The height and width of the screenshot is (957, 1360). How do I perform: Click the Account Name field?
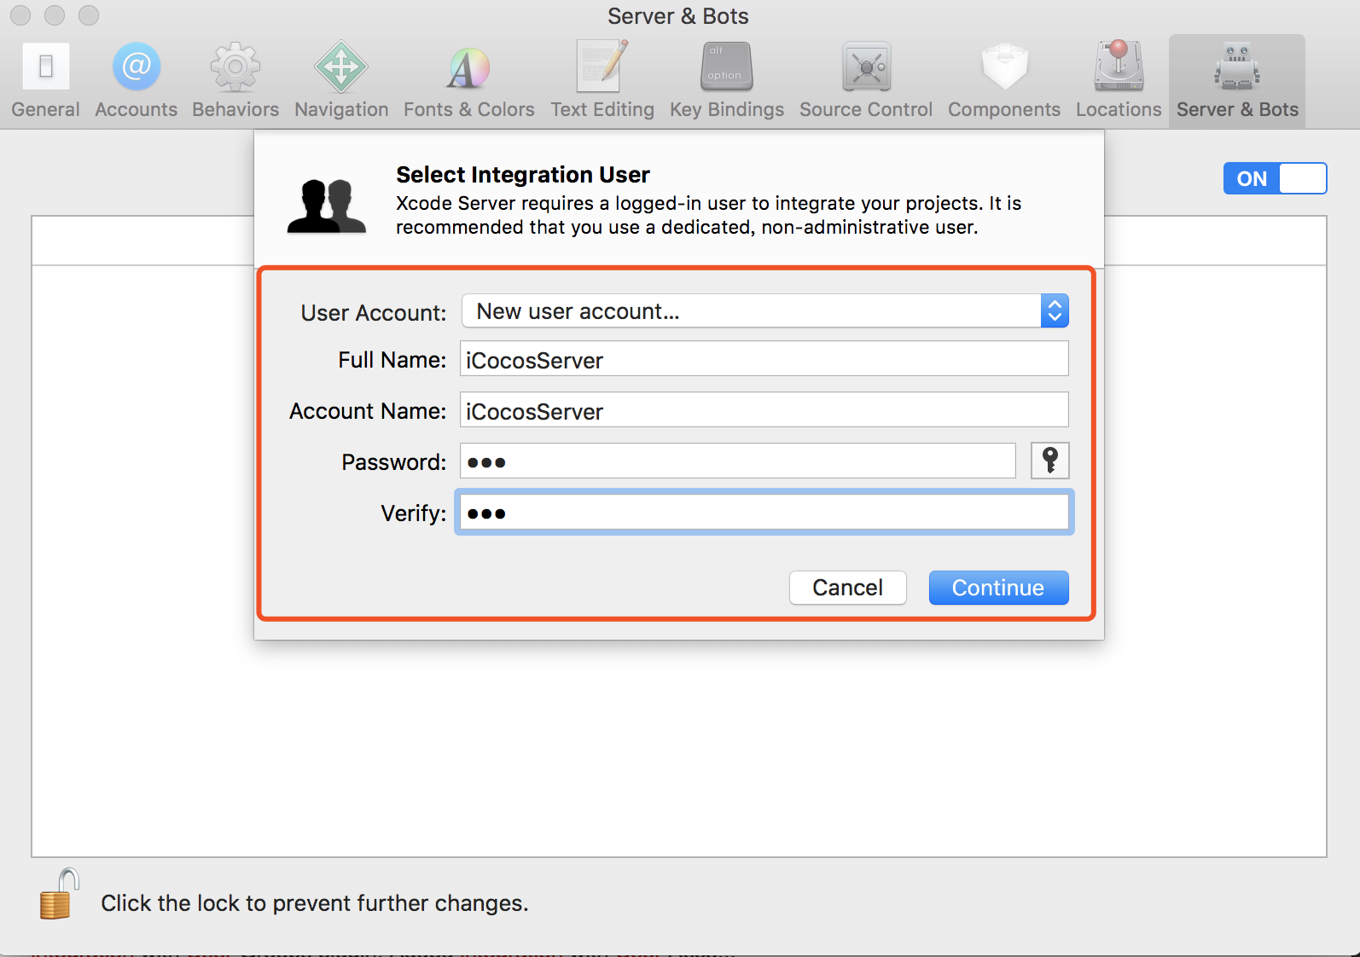764,410
